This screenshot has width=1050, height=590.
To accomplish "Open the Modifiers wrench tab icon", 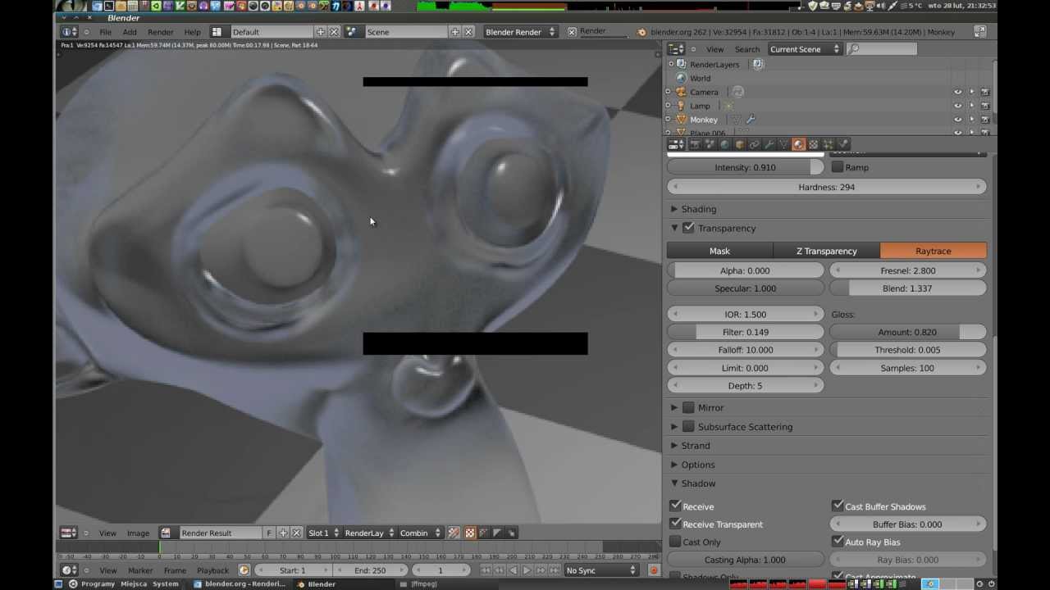I will click(x=769, y=144).
